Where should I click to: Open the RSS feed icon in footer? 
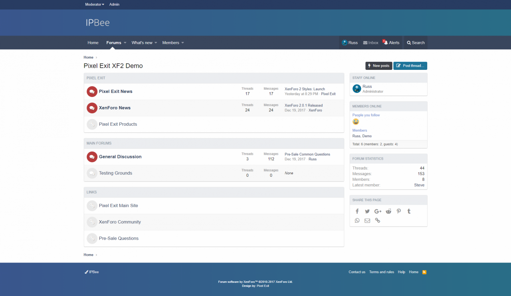(x=424, y=272)
